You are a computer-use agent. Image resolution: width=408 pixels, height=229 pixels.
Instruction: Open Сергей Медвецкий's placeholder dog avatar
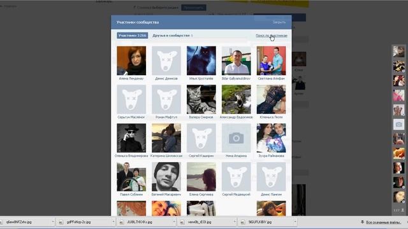point(237,177)
